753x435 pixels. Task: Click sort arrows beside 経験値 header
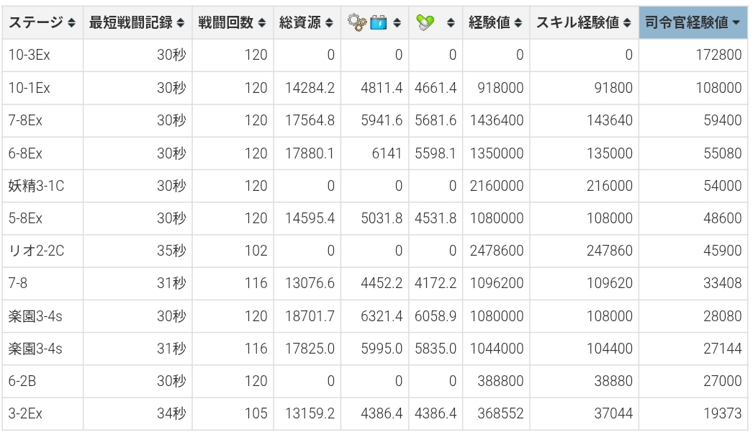tap(518, 23)
